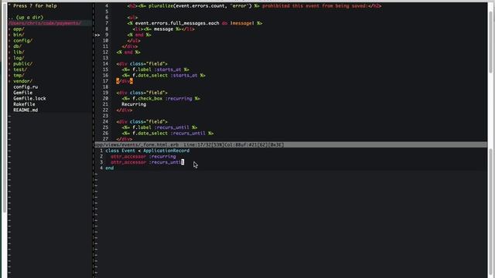This screenshot has height=278, width=495.
Task: Click the pluralize error heading on line 4
Action: click(254, 5)
